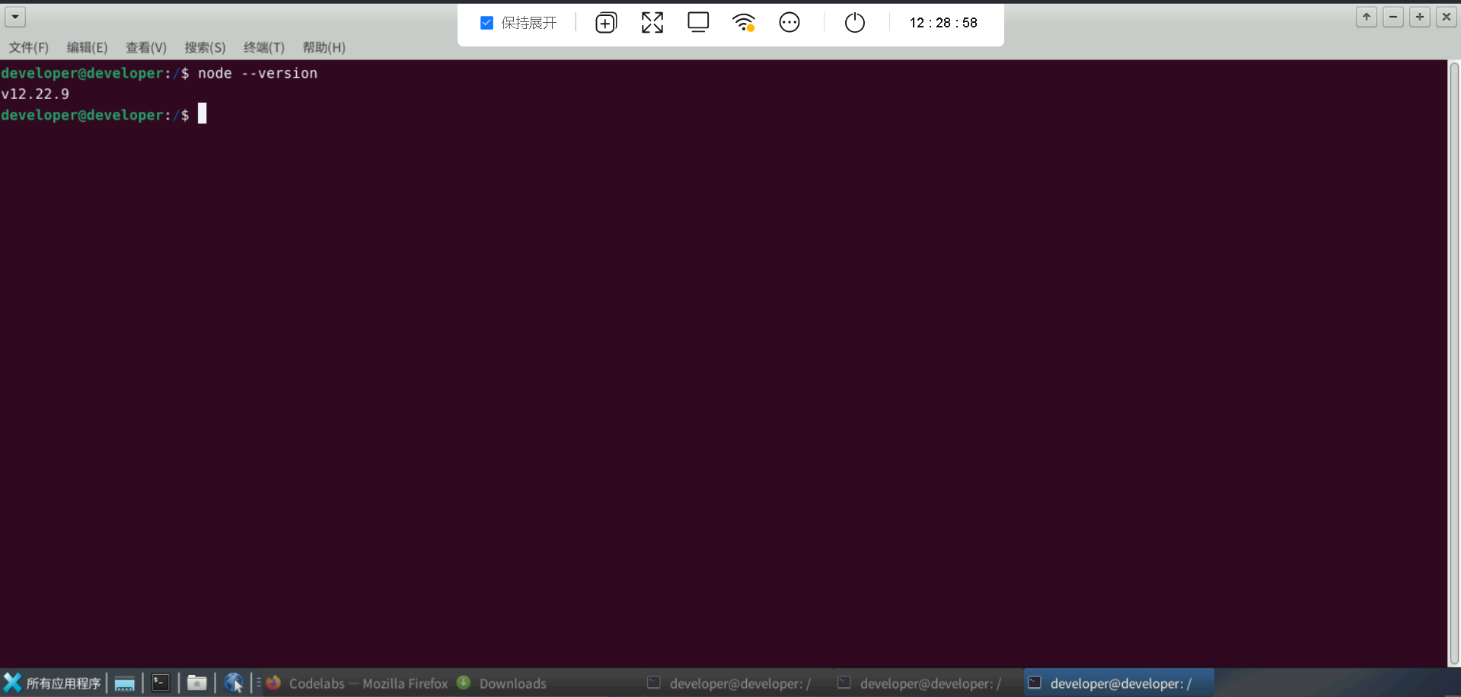Click the display monitor icon in remote toolbar
Image resolution: width=1461 pixels, height=697 pixels.
click(698, 22)
